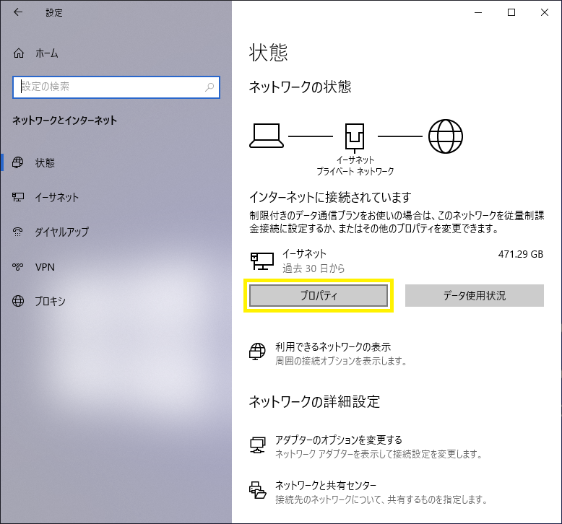Click インターネットに接続されています text
Screen dimensions: 562x524
(x=330, y=197)
